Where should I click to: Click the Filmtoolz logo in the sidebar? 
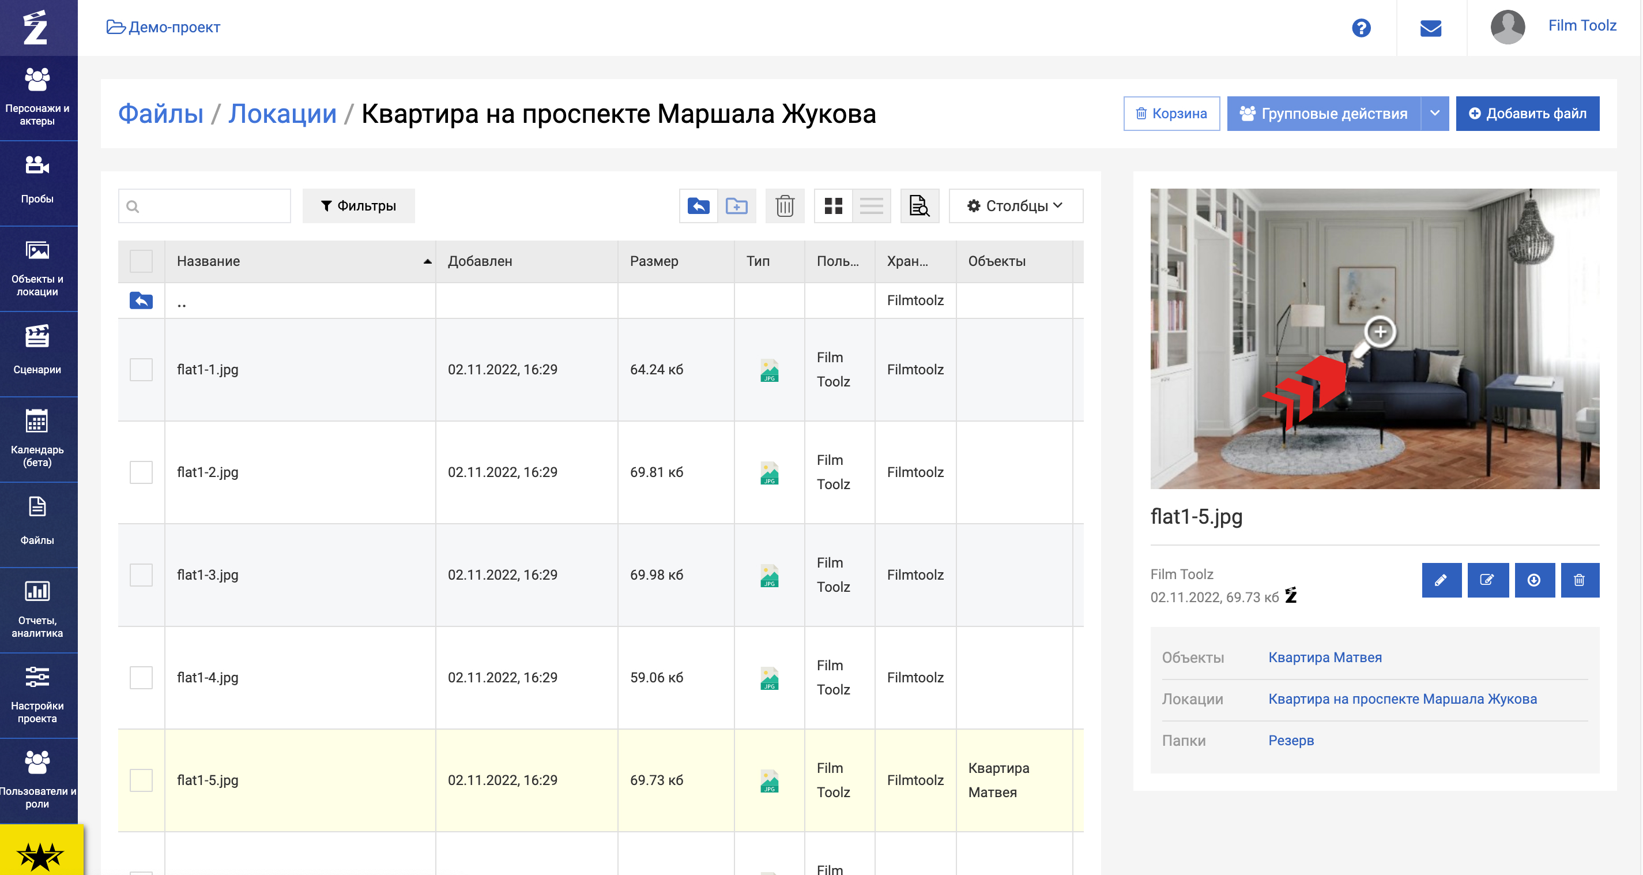(x=36, y=28)
